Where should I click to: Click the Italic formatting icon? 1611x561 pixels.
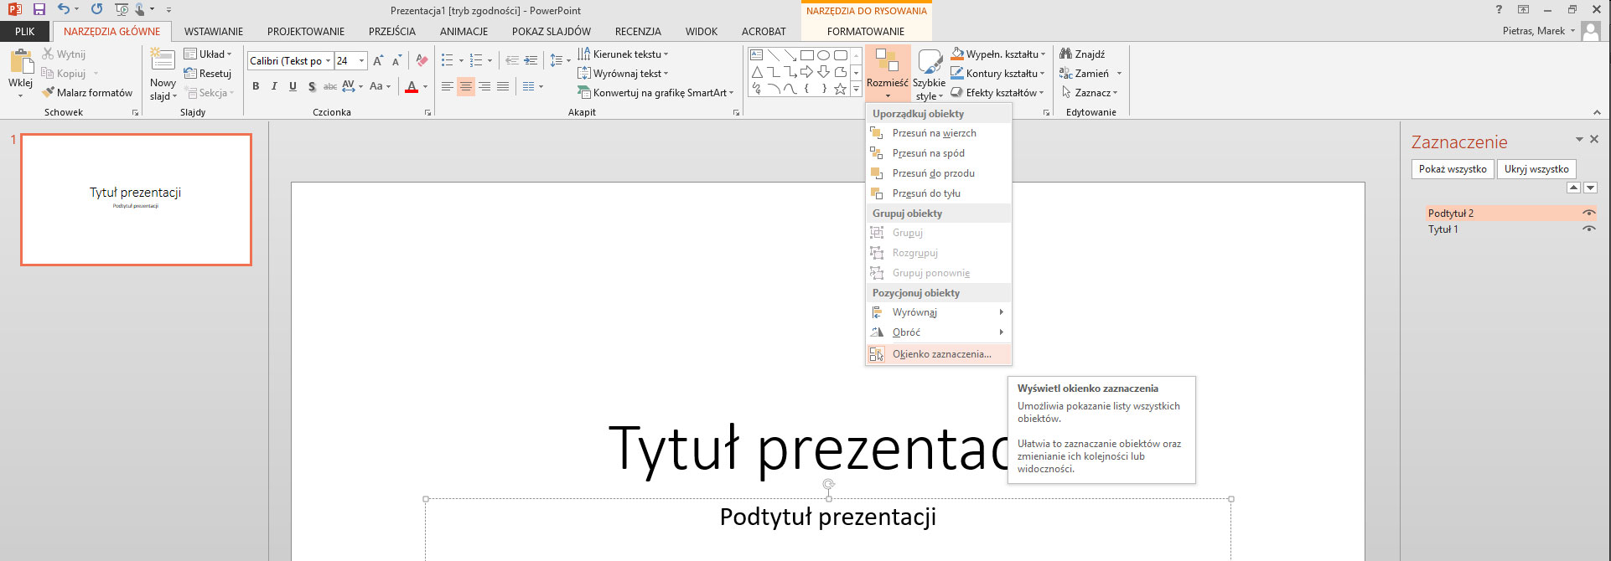[274, 86]
